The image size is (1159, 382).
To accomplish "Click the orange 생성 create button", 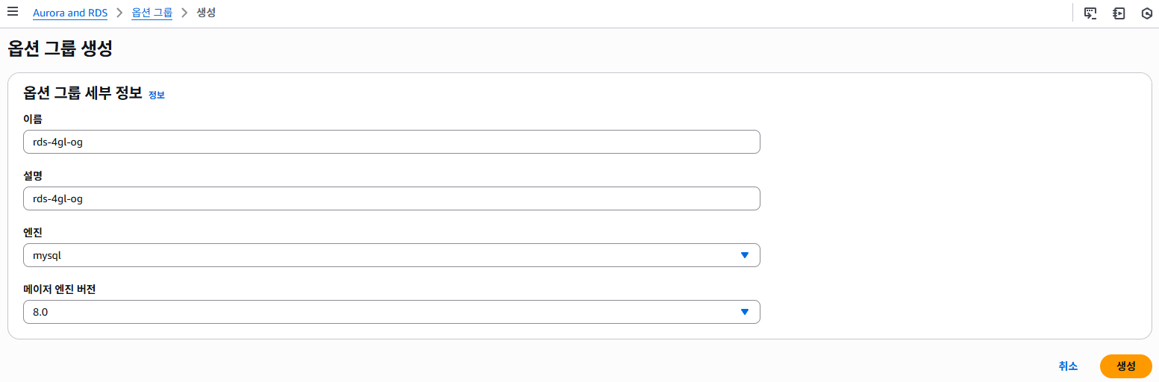I will 1125,366.
